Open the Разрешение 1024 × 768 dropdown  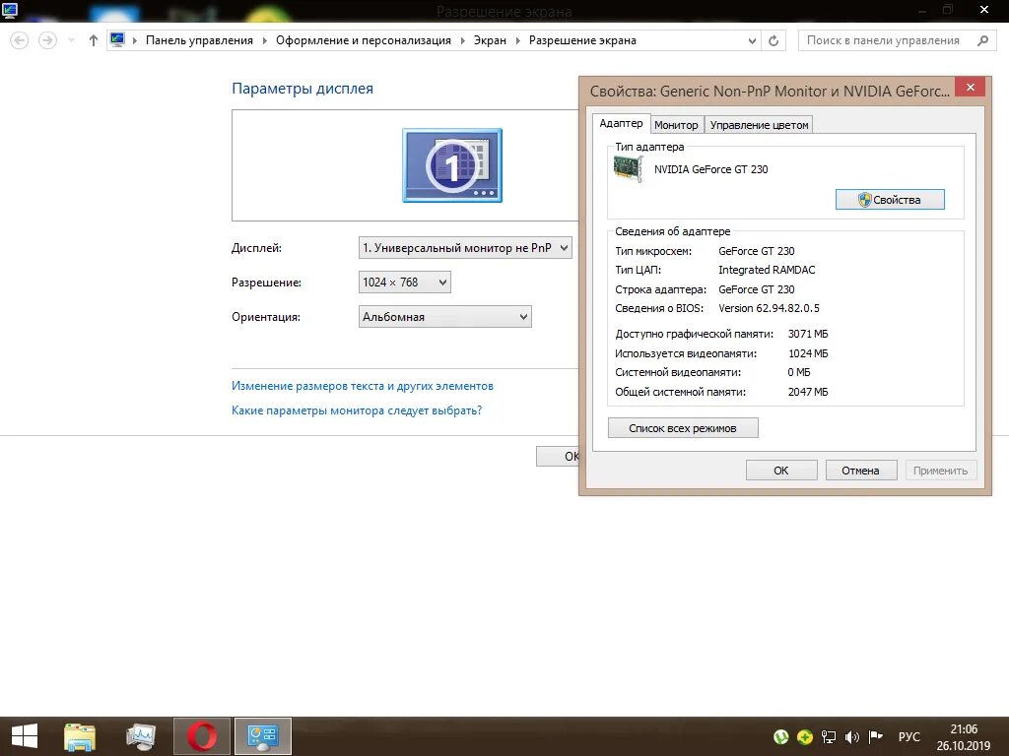[405, 283]
